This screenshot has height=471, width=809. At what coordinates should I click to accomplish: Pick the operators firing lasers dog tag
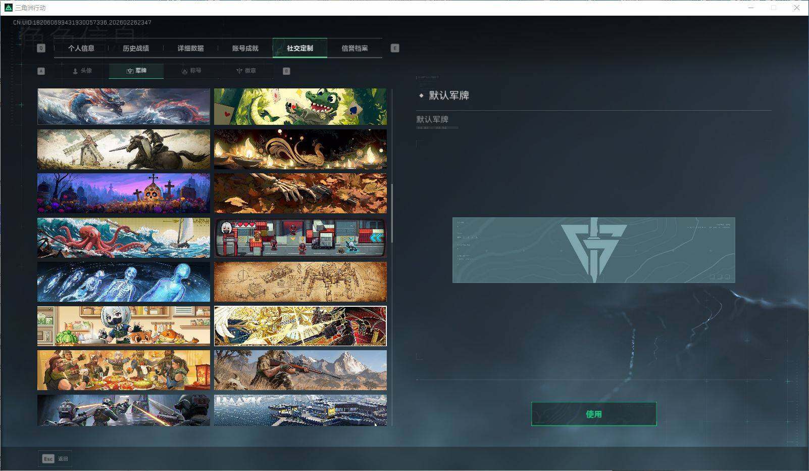point(124,410)
